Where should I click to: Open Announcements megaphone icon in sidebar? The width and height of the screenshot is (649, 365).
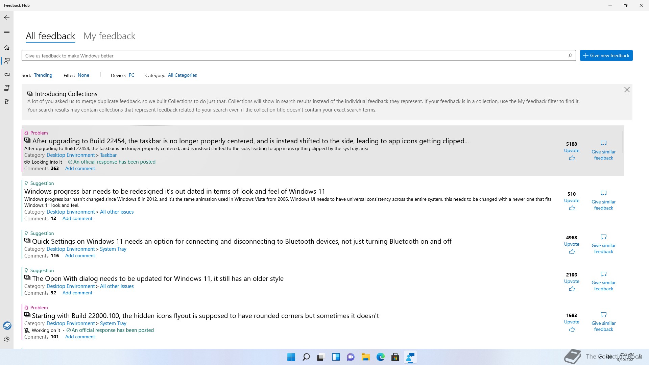[7, 74]
